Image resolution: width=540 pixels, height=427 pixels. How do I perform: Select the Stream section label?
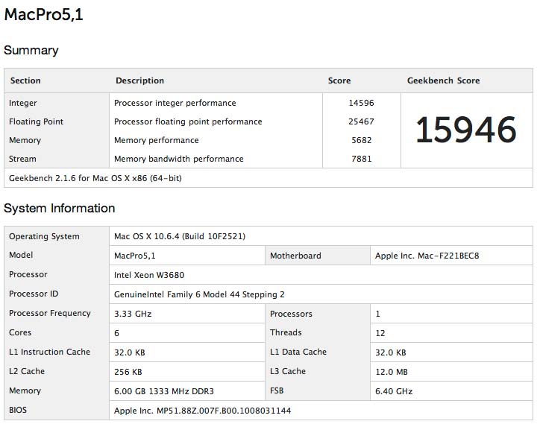22,159
